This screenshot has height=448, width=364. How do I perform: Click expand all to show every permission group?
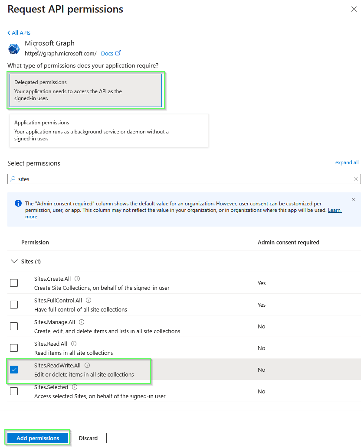click(x=347, y=162)
